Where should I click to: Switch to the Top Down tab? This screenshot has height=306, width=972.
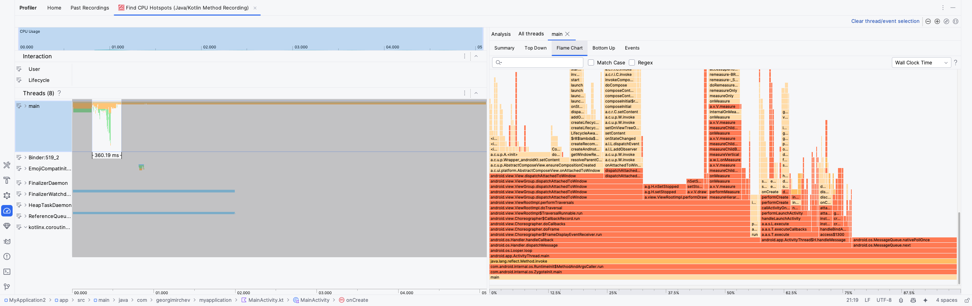pos(535,48)
